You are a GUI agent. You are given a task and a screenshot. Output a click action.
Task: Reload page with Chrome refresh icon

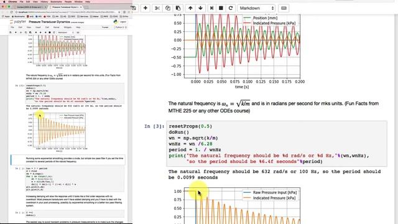coord(11,12)
